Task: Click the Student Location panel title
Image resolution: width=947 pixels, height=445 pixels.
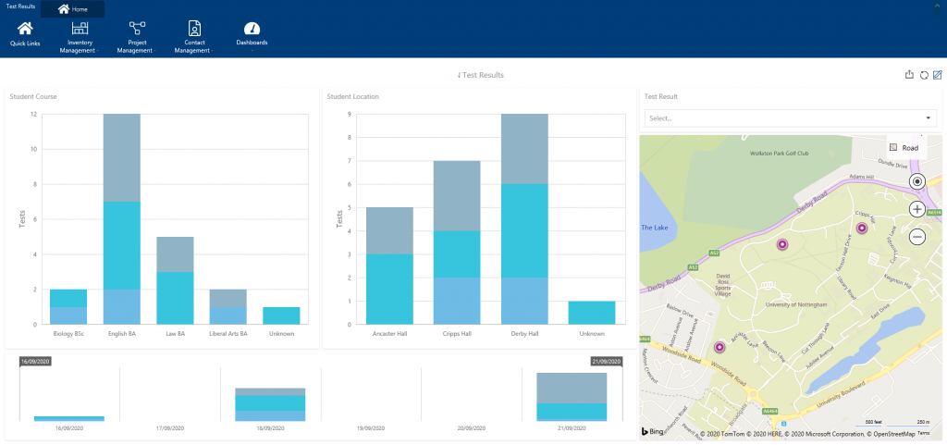Action: [x=352, y=96]
